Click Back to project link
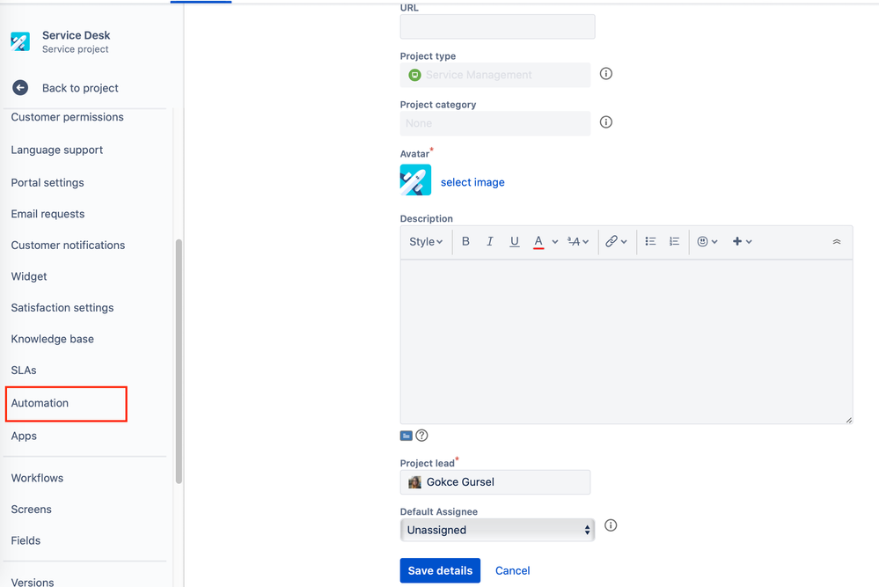 80,88
